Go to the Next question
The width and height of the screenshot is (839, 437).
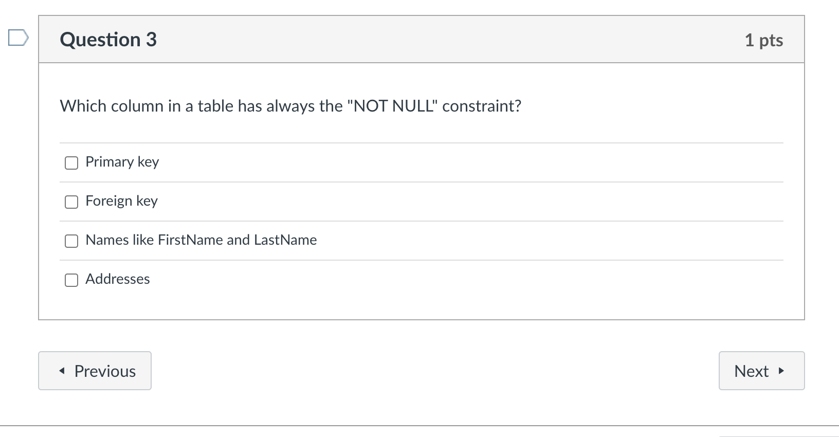point(761,371)
